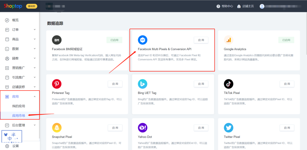Click the Twitter bird icon
Viewport: 307px width, 150px height.
click(x=229, y=128)
